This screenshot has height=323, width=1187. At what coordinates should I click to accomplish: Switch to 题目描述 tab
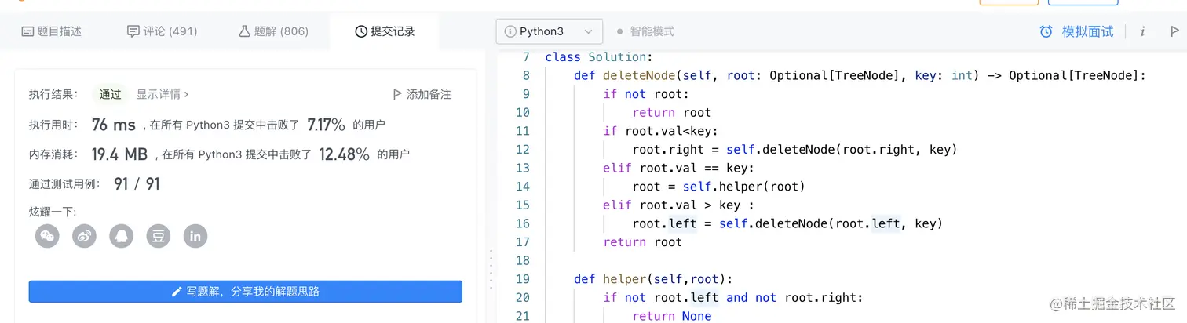(x=51, y=31)
